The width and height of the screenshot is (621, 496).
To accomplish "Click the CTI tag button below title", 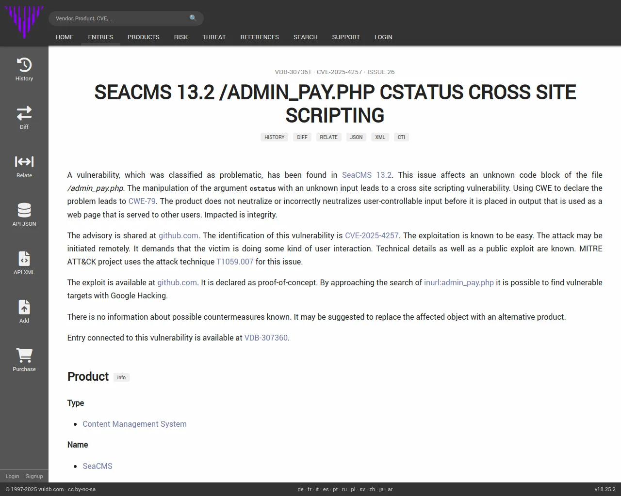I will 401,137.
